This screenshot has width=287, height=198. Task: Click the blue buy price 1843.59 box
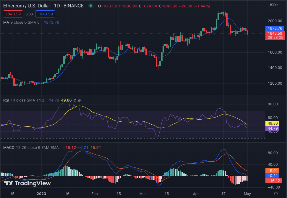pyautogui.click(x=45, y=14)
